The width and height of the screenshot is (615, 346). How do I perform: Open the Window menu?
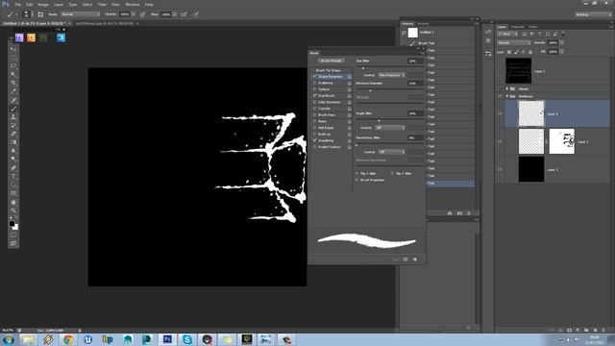(x=133, y=4)
